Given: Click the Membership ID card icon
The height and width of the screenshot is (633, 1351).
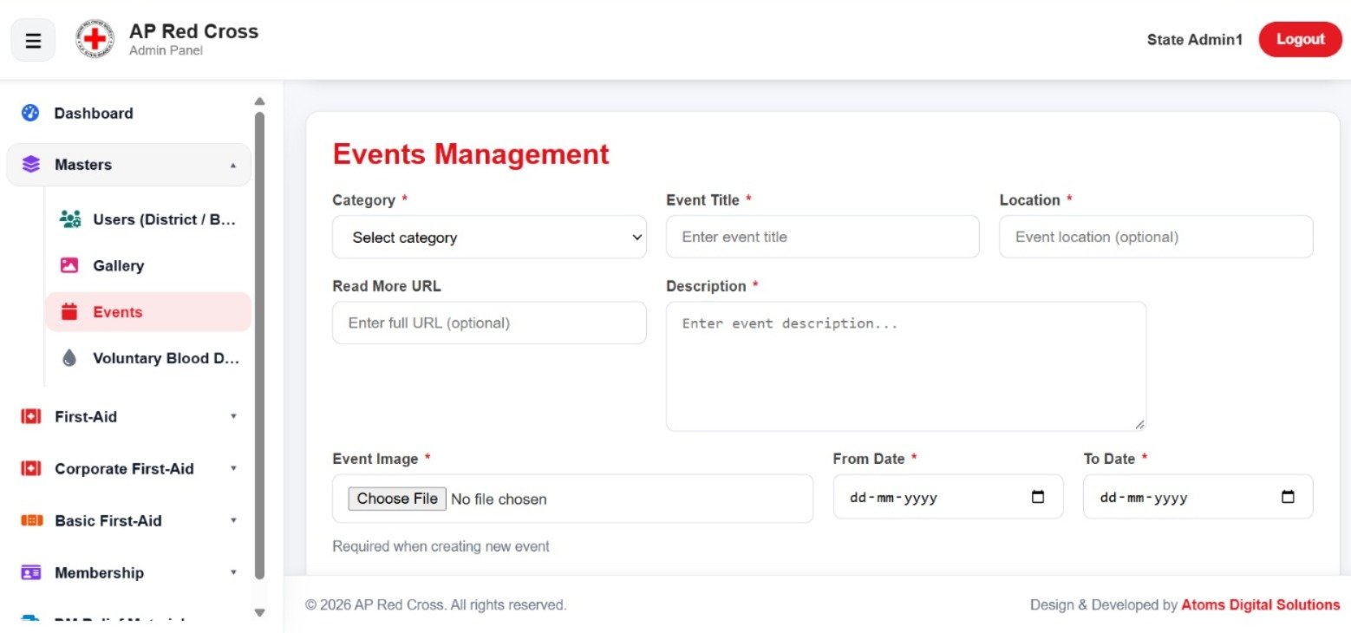Looking at the screenshot, I should coord(31,572).
